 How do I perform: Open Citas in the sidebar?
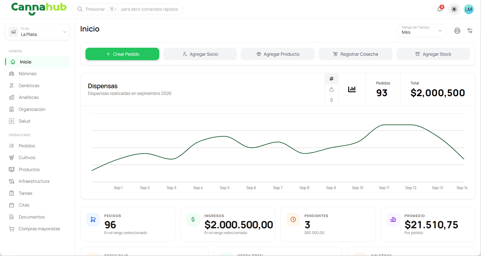click(37, 205)
